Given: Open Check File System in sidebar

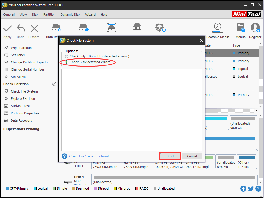Looking at the screenshot, I should 24,91.
